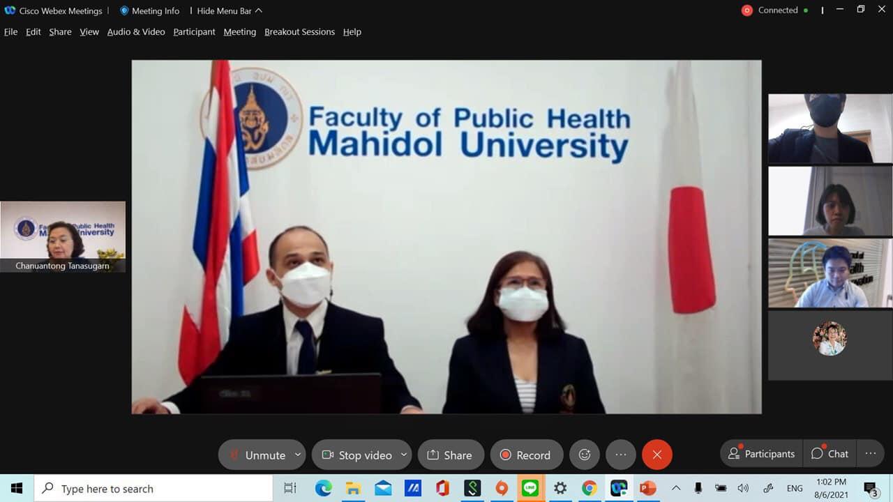Click the Windows search box
Screen dimensions: 893x502
point(153,488)
